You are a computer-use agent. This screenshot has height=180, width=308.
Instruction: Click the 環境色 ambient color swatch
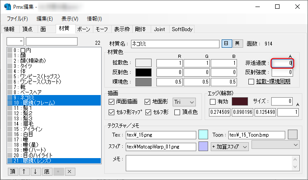click(x=143, y=82)
